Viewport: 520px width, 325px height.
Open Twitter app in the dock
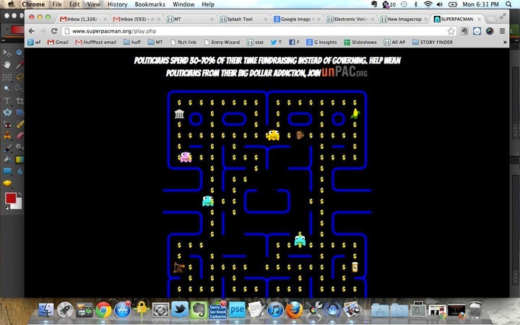point(180,310)
